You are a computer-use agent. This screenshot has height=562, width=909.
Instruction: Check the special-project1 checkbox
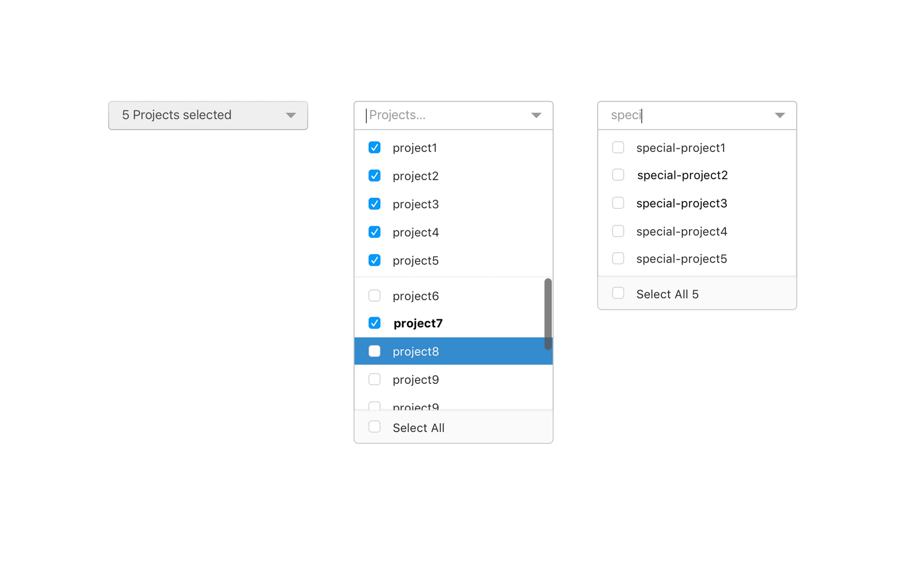tap(618, 147)
